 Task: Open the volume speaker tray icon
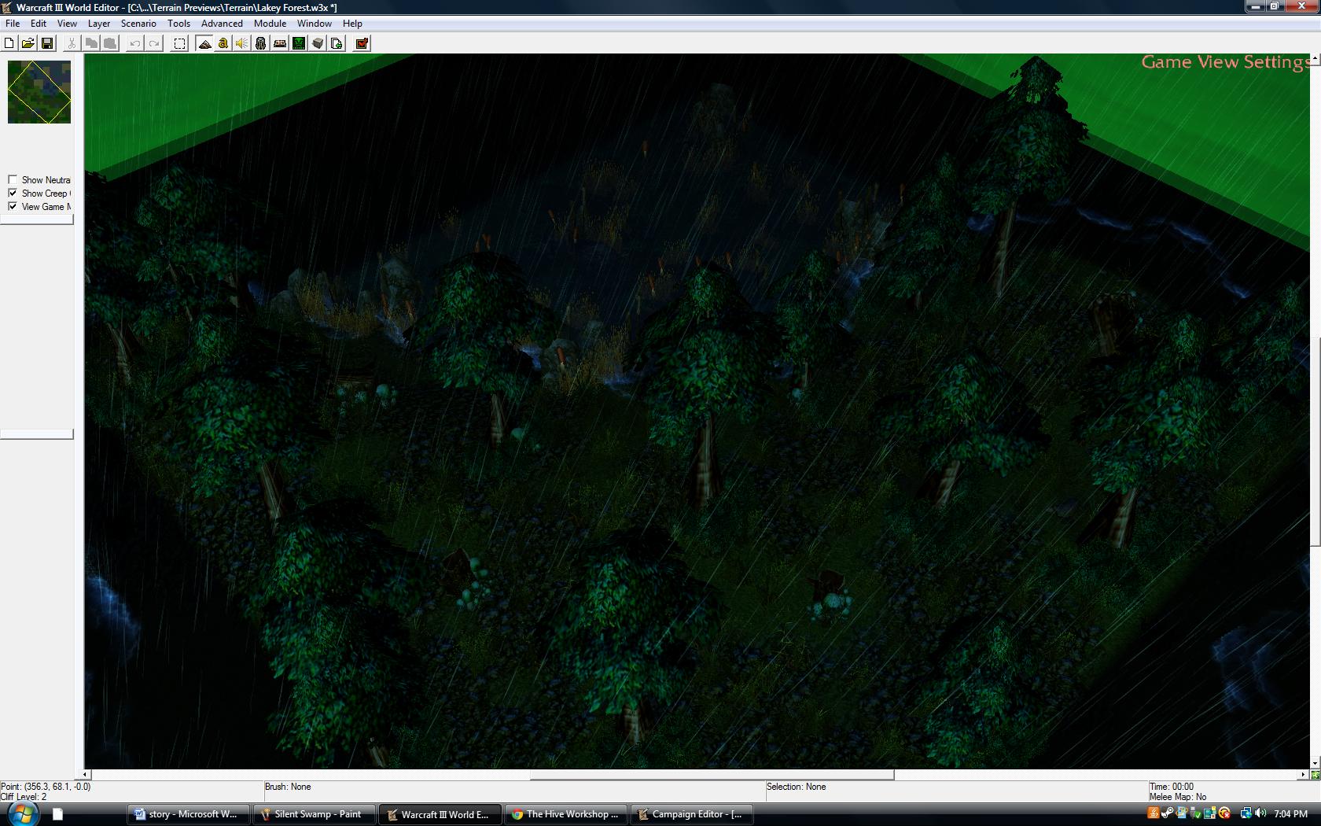[x=1260, y=813]
